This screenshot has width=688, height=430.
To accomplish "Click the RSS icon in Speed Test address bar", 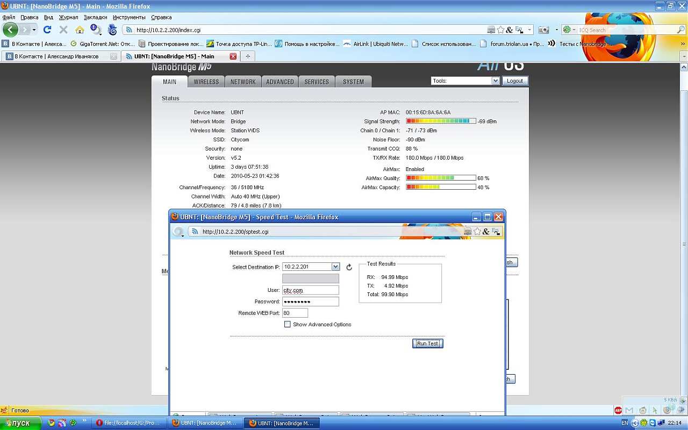I will click(195, 232).
